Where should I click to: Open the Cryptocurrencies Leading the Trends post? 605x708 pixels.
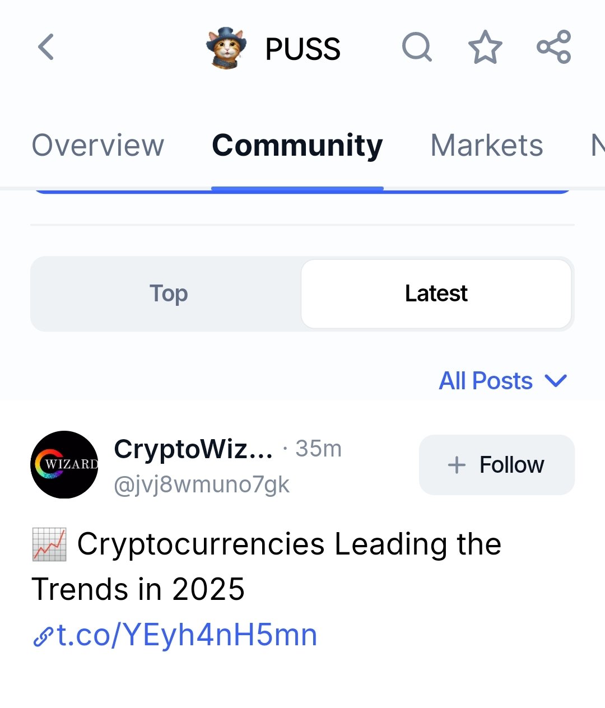pos(266,566)
